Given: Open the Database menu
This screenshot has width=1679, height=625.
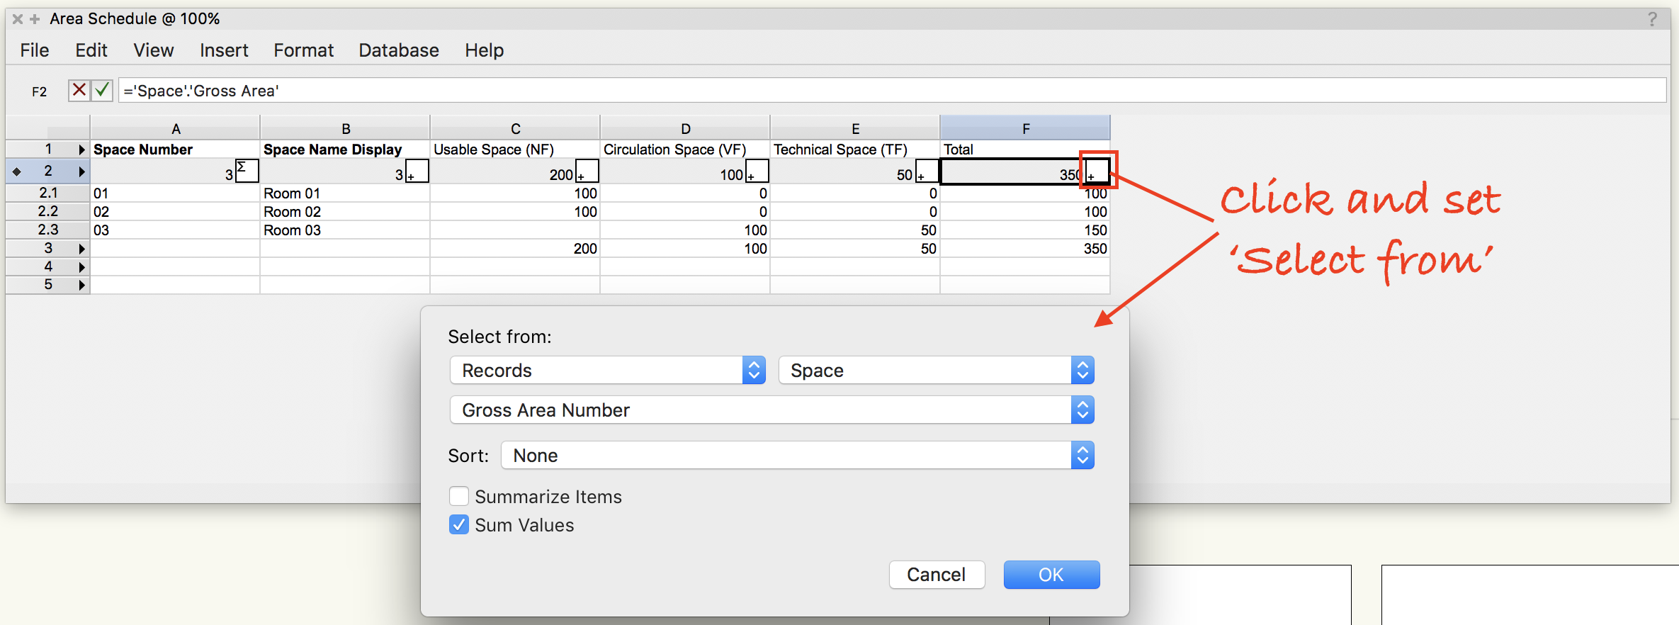Looking at the screenshot, I should pyautogui.click(x=398, y=50).
